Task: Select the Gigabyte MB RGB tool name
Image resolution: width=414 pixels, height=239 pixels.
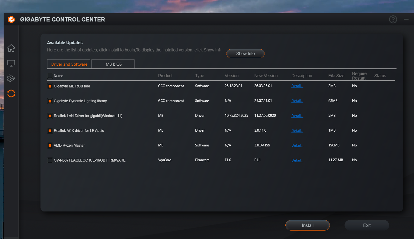Action: click(x=72, y=86)
